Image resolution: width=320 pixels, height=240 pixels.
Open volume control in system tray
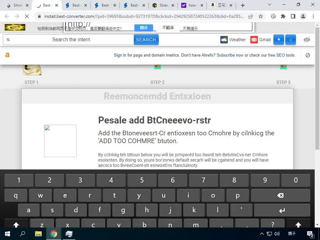point(277,234)
